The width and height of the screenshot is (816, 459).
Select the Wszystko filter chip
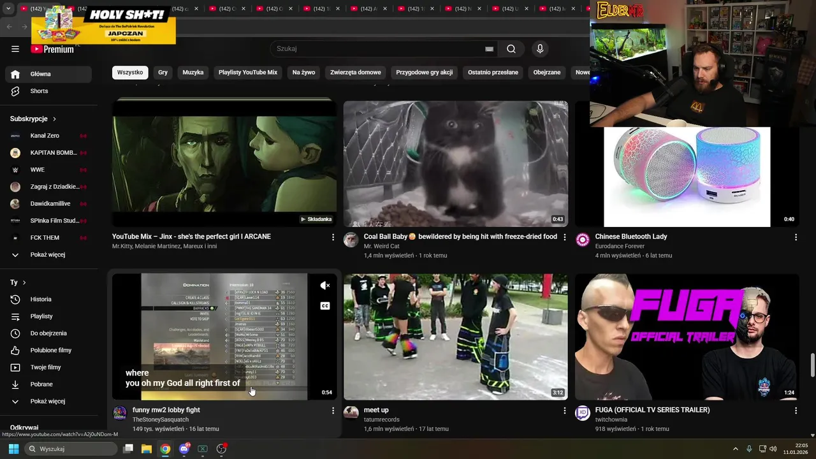pyautogui.click(x=130, y=73)
